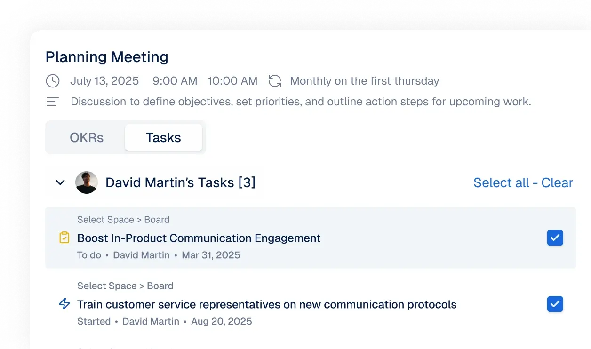
Task: Click the description lines icon
Action: click(x=53, y=102)
